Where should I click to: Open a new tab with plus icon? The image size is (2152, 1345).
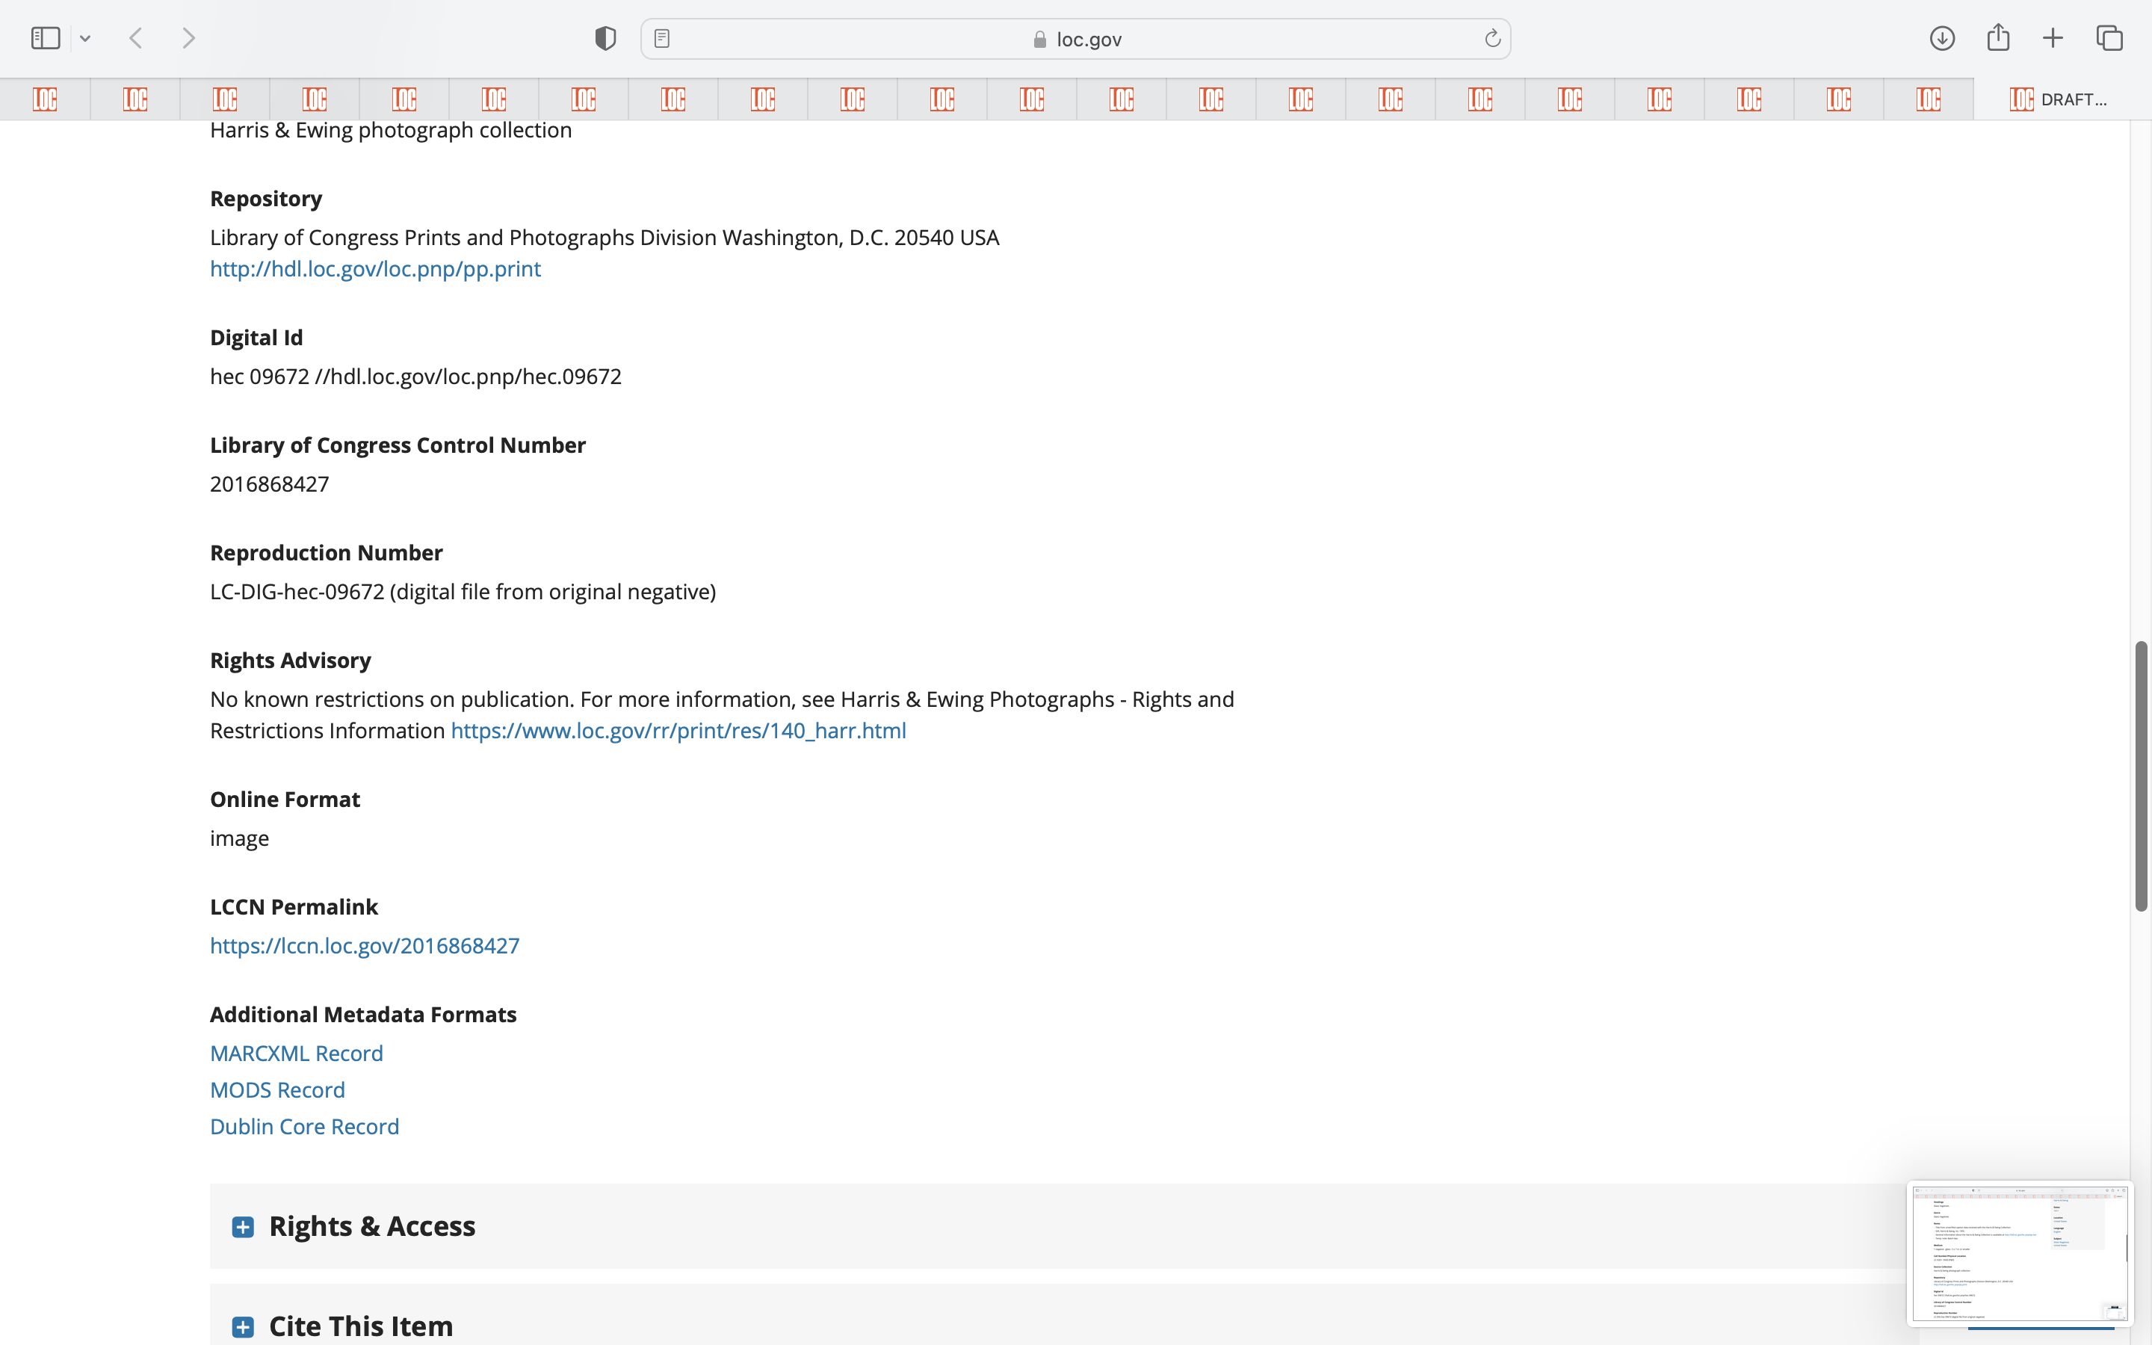click(2053, 38)
